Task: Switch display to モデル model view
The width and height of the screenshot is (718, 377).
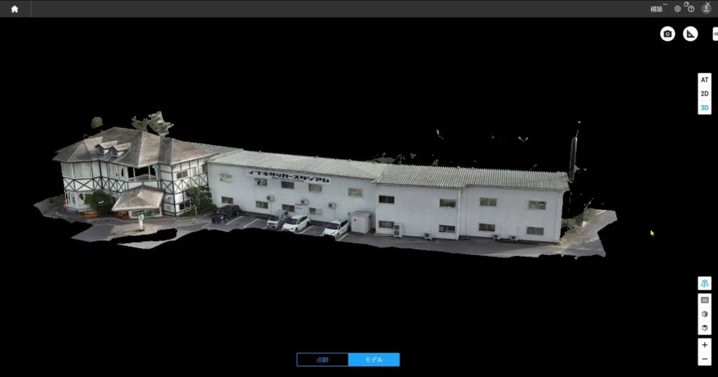Action: pyautogui.click(x=374, y=359)
